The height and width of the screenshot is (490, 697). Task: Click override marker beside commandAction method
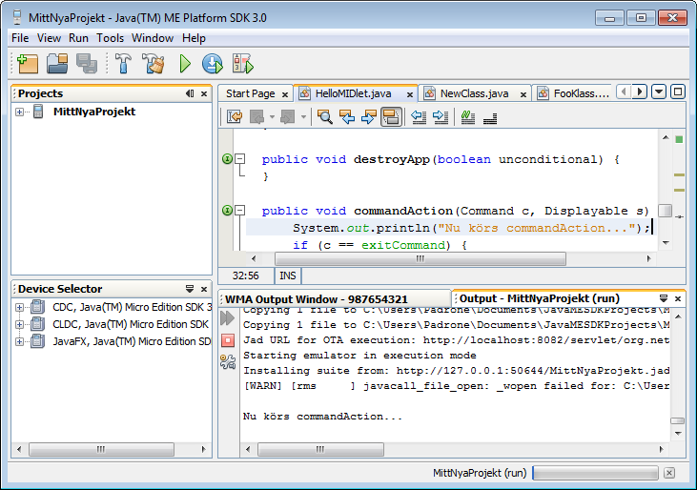227,210
